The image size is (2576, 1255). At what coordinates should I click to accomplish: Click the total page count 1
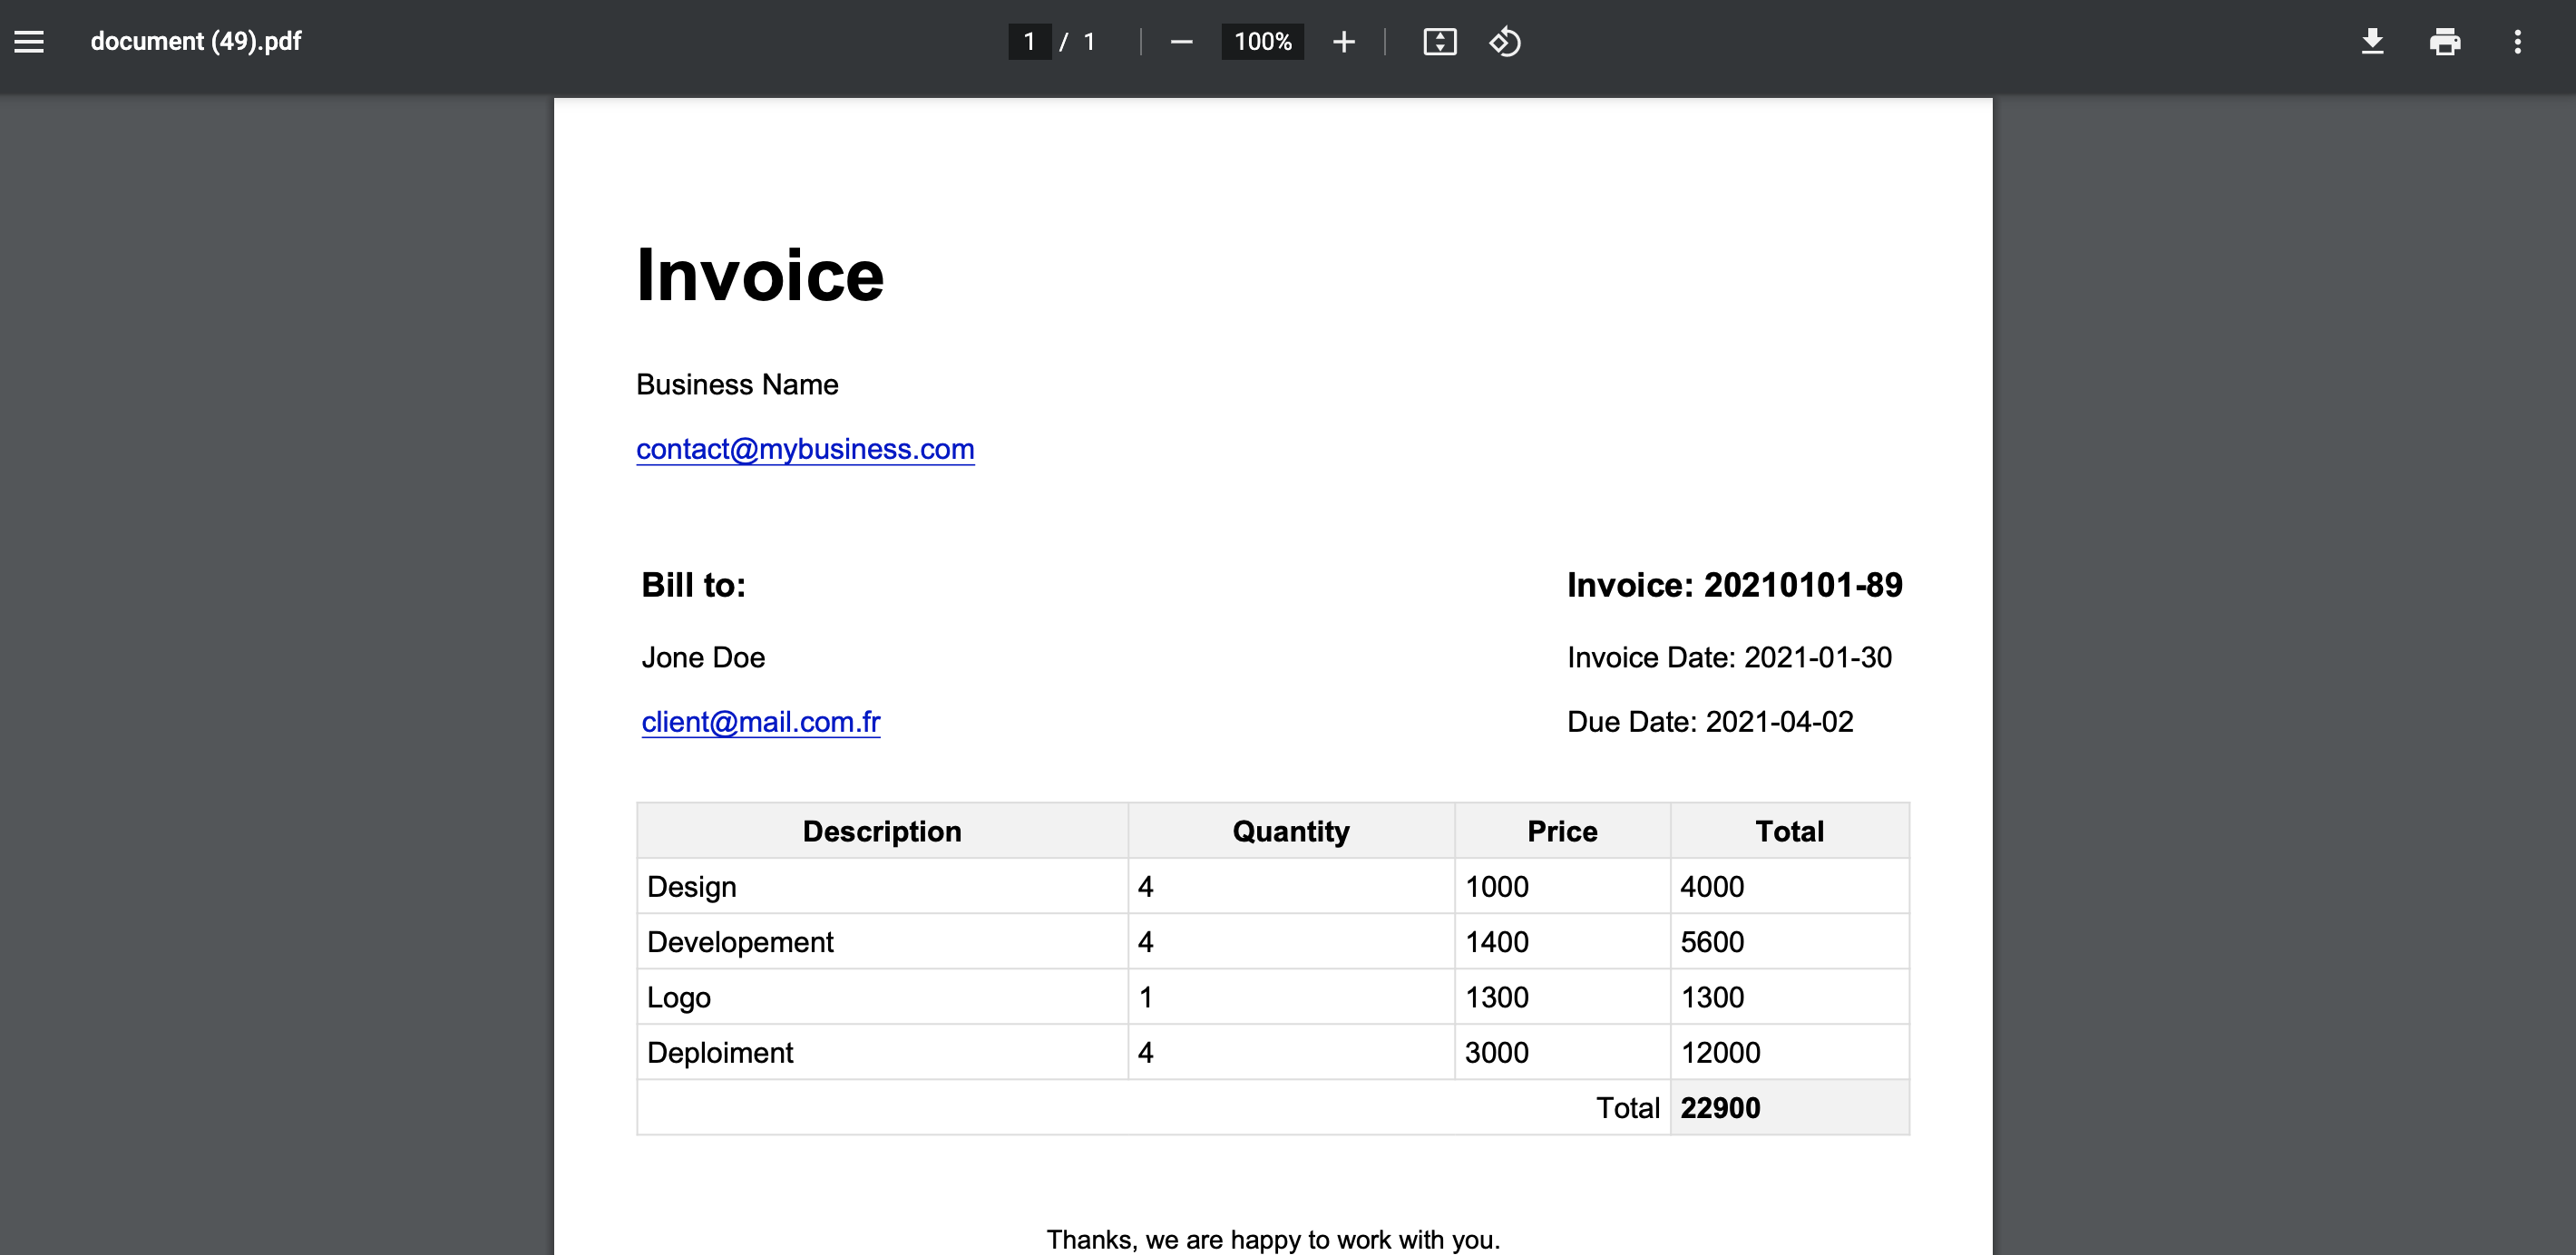coord(1089,41)
